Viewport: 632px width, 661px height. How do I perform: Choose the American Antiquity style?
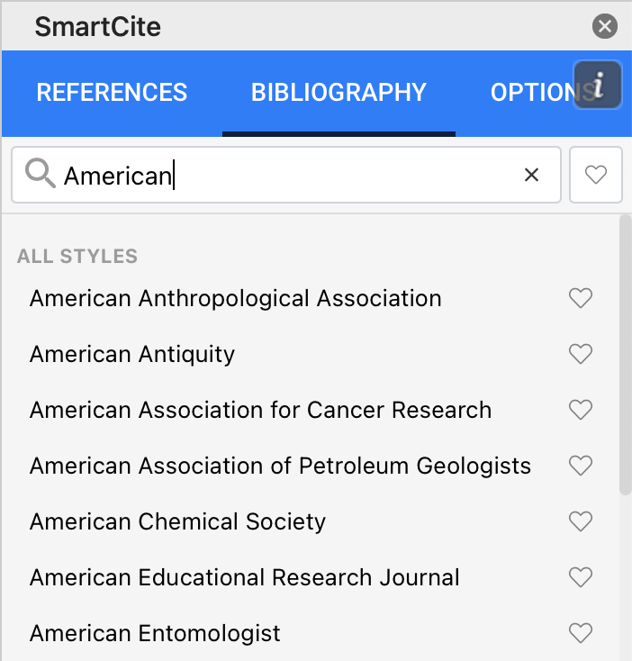point(132,354)
